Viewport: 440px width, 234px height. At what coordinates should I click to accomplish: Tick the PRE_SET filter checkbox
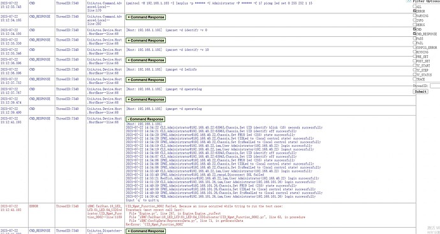click(414, 56)
